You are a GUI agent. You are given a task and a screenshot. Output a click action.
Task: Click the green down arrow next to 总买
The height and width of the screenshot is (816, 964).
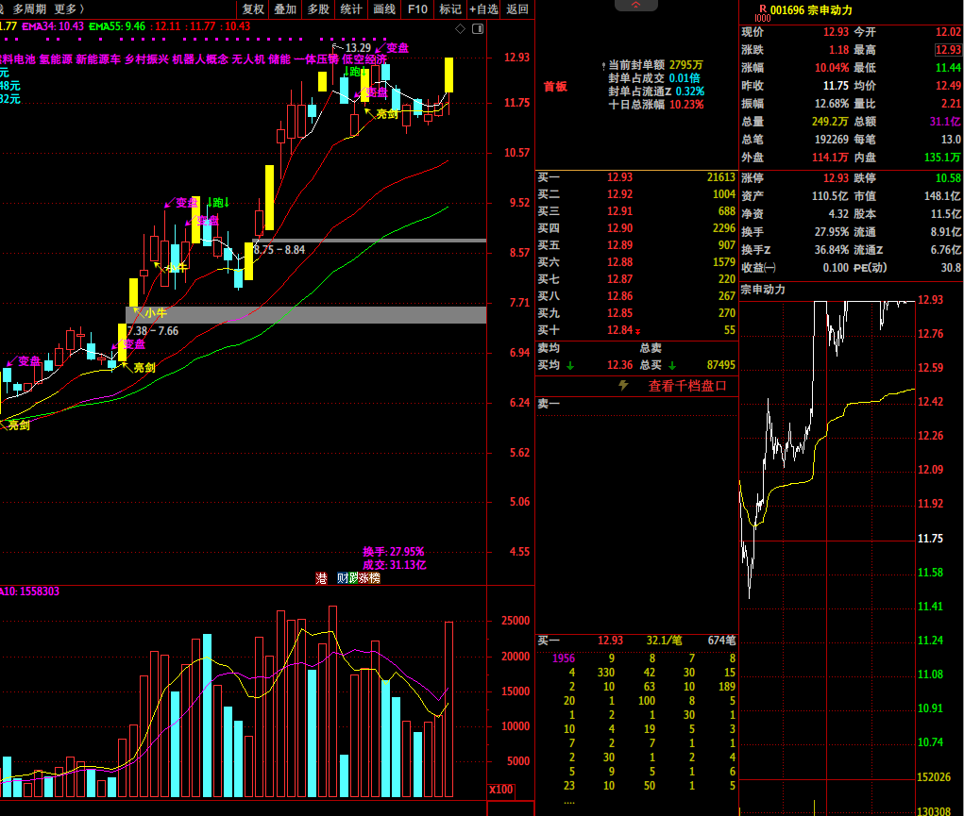(x=672, y=366)
